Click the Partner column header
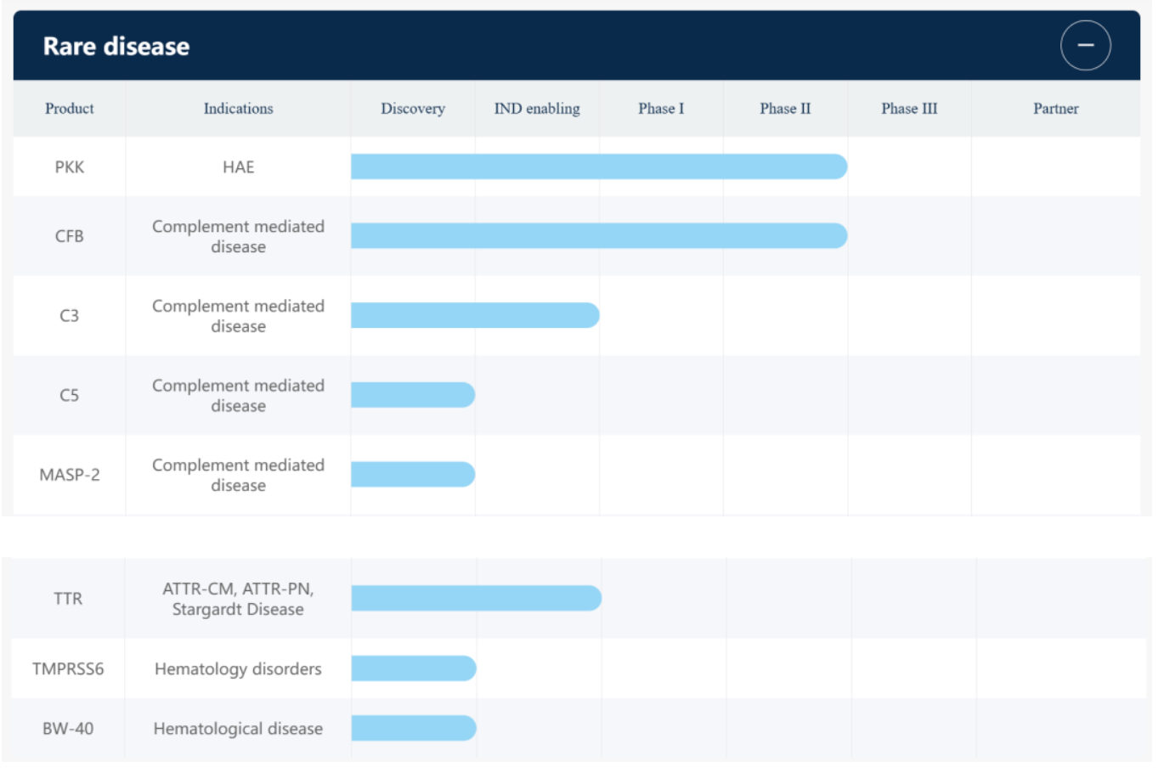 tap(1055, 109)
